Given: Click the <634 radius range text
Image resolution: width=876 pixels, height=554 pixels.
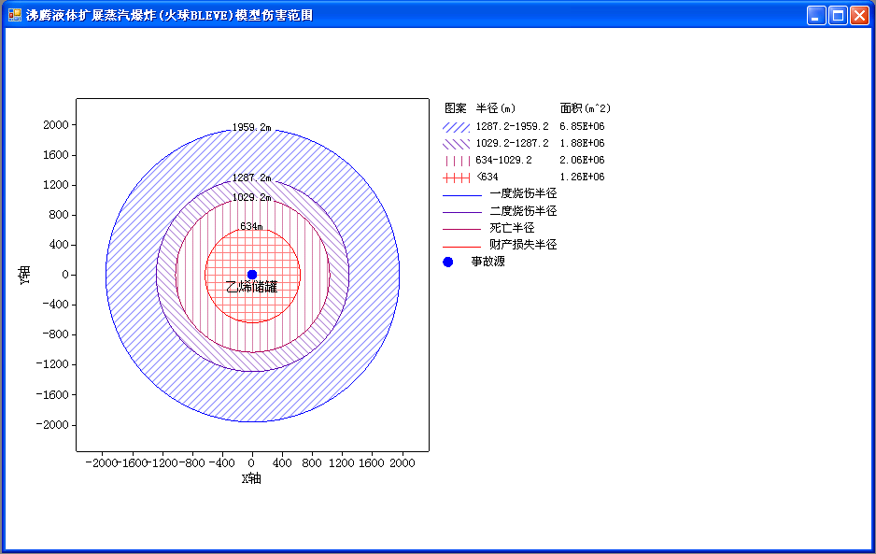Looking at the screenshot, I should point(487,177).
